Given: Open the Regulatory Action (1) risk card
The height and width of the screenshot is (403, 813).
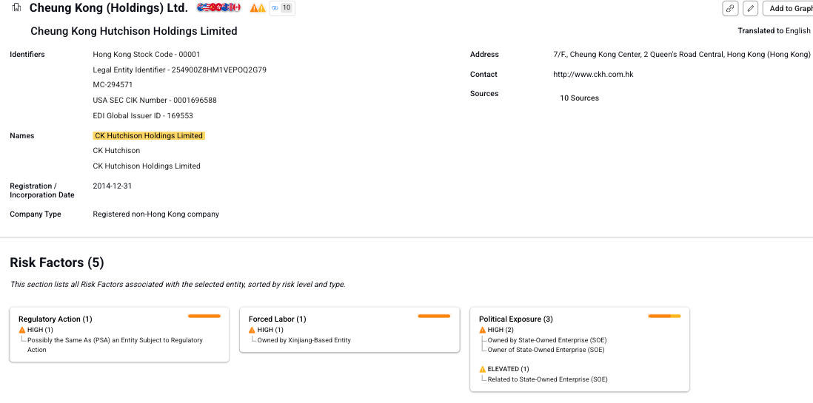Looking at the screenshot, I should pyautogui.click(x=119, y=335).
